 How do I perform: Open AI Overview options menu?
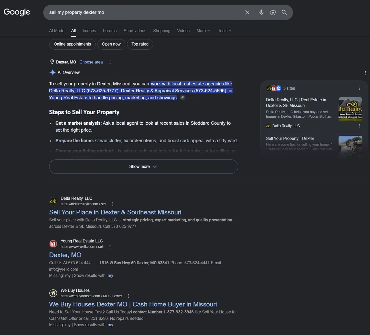tap(365, 73)
